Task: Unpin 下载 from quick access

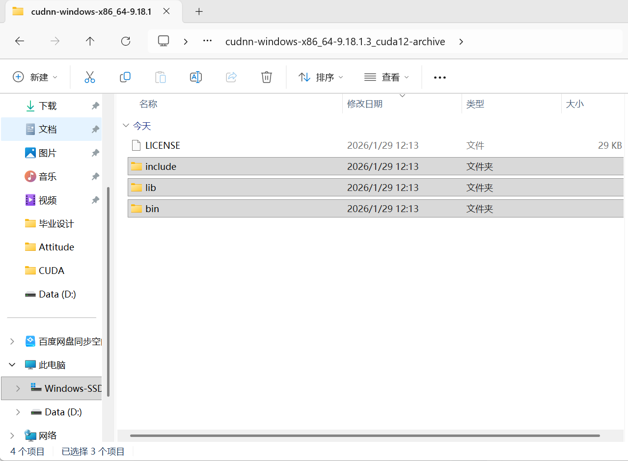Action: tap(95, 106)
